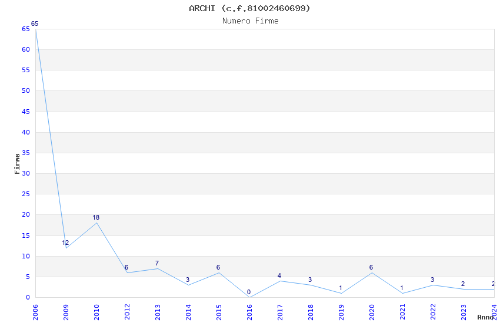The image size is (500, 323).
Task: Click the data value 2 at 2023
Action: [463, 284]
